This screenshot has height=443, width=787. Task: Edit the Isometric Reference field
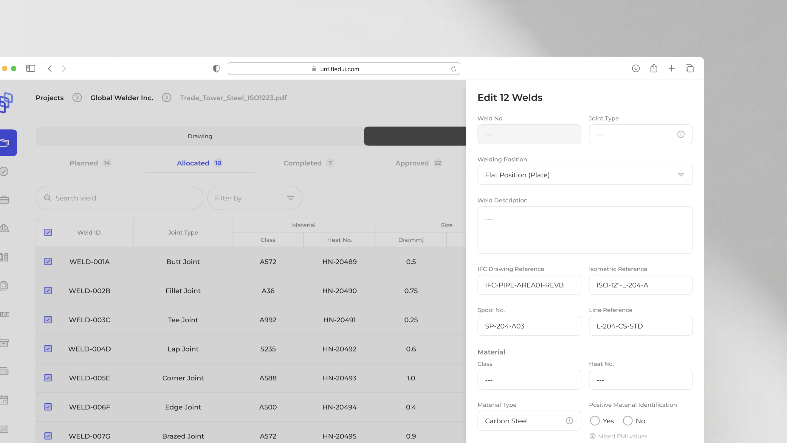(x=640, y=285)
